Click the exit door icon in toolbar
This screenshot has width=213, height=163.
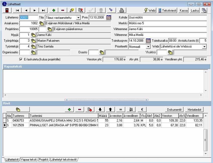[x=7, y=10]
